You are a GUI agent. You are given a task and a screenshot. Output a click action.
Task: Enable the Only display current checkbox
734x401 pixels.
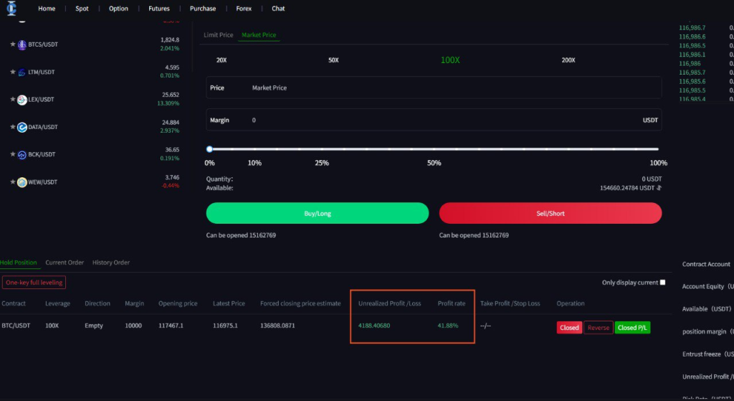662,283
